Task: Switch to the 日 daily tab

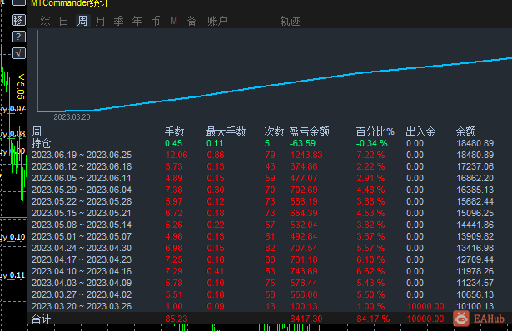Action: 63,21
